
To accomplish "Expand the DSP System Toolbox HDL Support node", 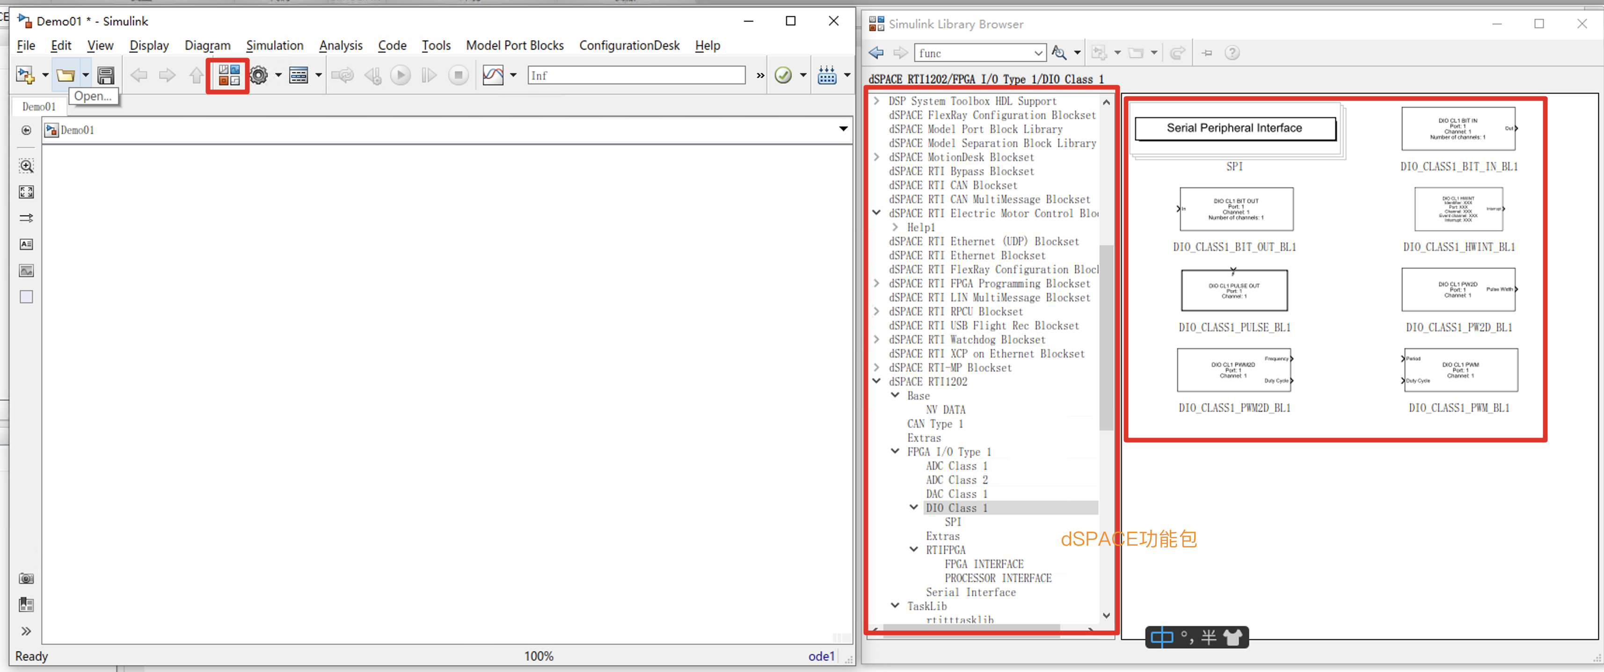I will click(x=876, y=101).
